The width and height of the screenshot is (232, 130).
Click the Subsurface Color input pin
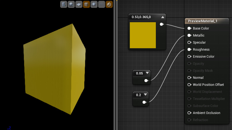click(189, 106)
